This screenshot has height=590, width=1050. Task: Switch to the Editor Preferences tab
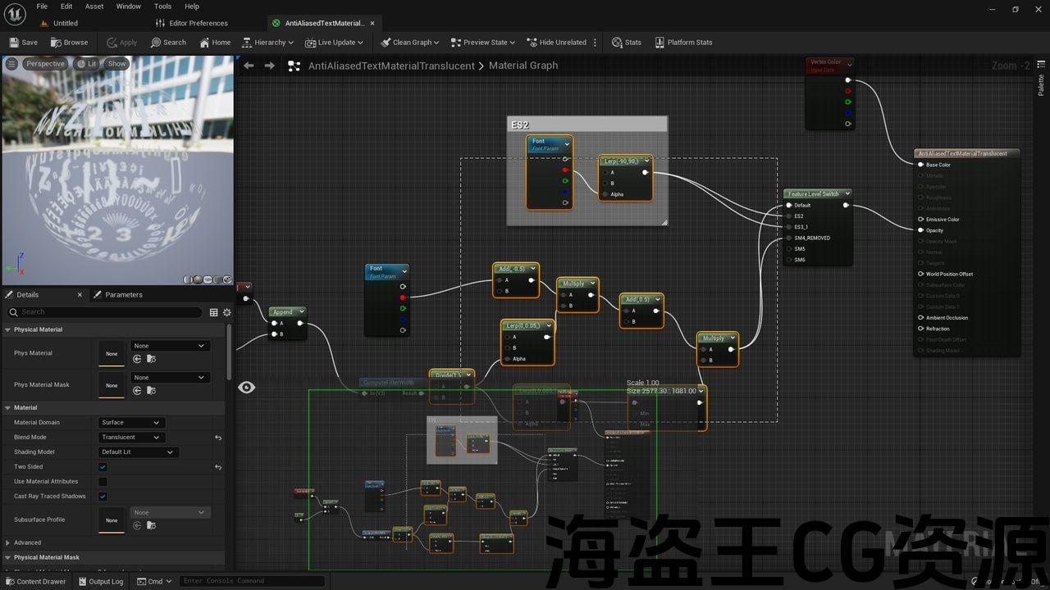pos(198,23)
